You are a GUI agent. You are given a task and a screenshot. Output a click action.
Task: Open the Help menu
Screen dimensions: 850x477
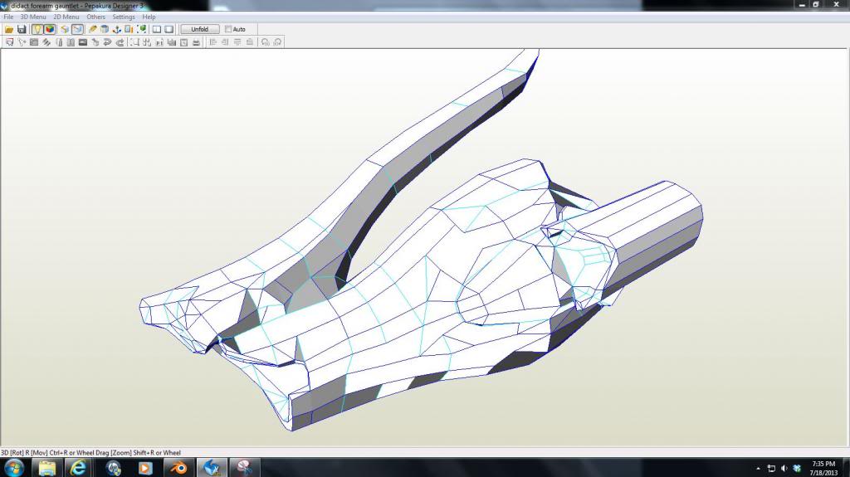(x=149, y=17)
